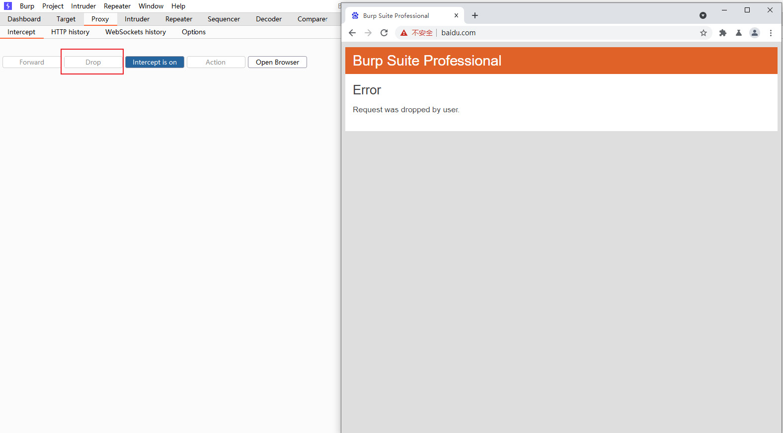Go back in the browser window
The width and height of the screenshot is (783, 433).
tap(352, 33)
